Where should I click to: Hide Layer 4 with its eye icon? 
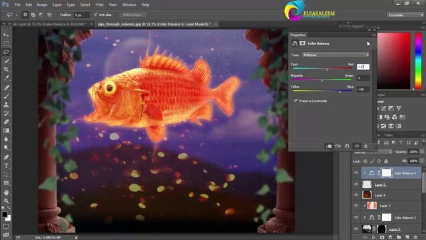(356, 195)
